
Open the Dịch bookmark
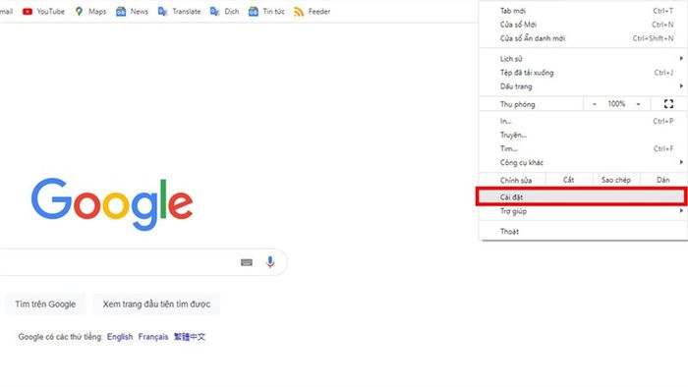pos(225,12)
